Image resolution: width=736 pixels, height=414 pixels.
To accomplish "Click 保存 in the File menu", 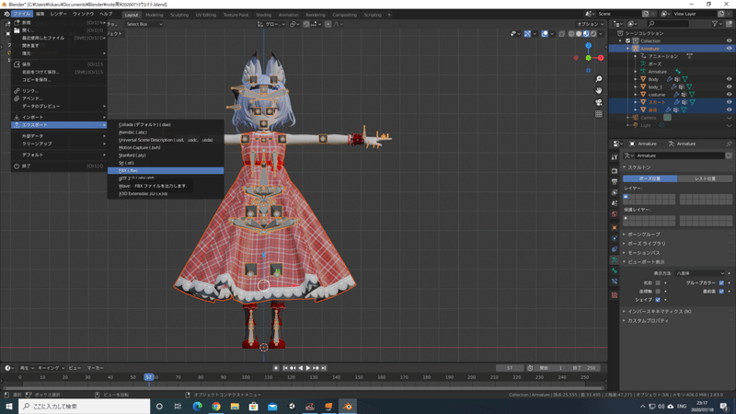I will [59, 64].
